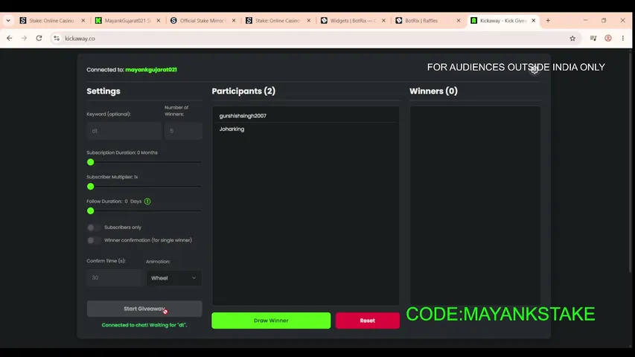Open the tab search dropdown arrow

(x=8, y=20)
